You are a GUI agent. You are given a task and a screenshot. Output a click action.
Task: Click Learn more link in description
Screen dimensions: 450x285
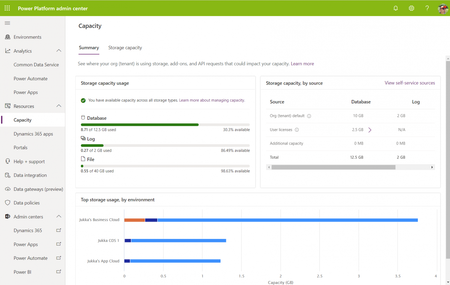tap(302, 63)
